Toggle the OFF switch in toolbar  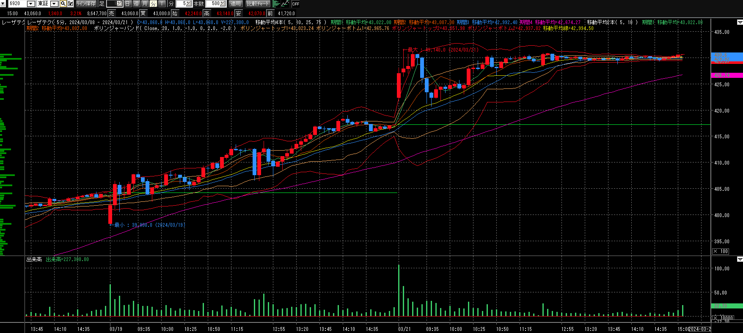coord(295,4)
